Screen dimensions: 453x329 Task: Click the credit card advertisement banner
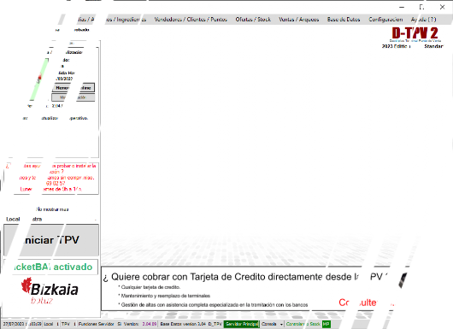[x=250, y=289]
